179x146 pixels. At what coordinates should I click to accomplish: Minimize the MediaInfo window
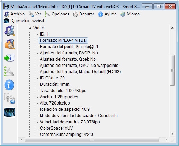[x=147, y=6]
